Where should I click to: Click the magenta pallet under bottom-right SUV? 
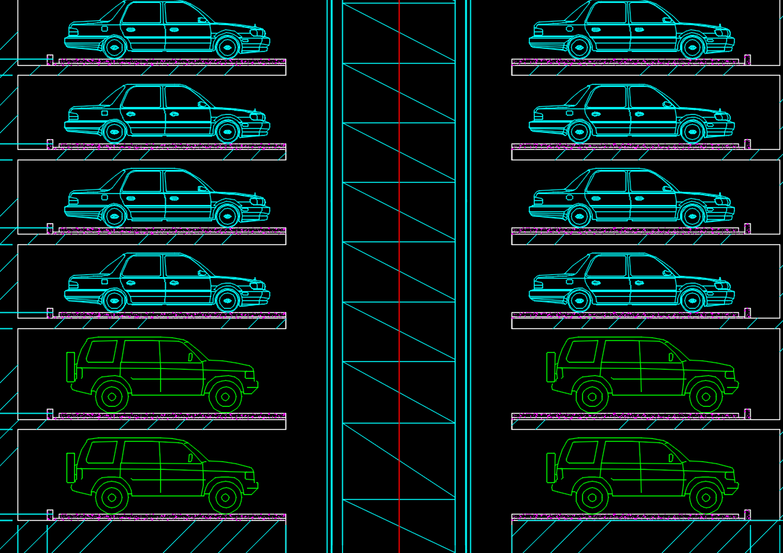click(x=626, y=517)
